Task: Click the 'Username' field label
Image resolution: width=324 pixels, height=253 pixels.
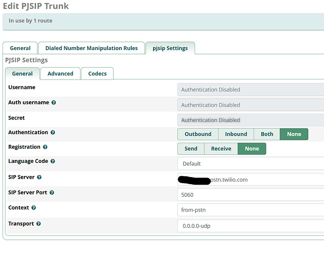Action: [22, 88]
